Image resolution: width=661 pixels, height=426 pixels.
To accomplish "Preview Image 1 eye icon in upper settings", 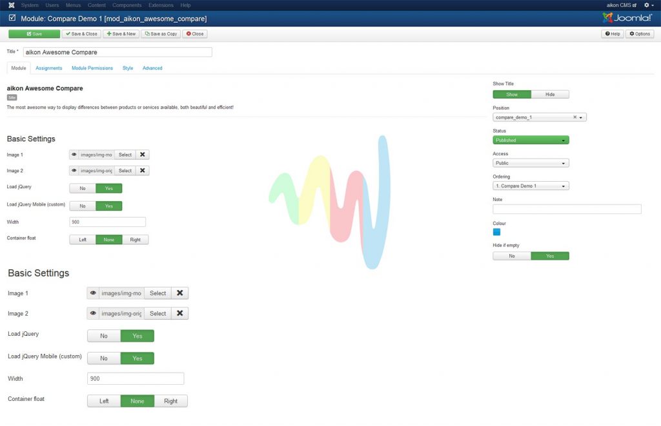I will [74, 155].
